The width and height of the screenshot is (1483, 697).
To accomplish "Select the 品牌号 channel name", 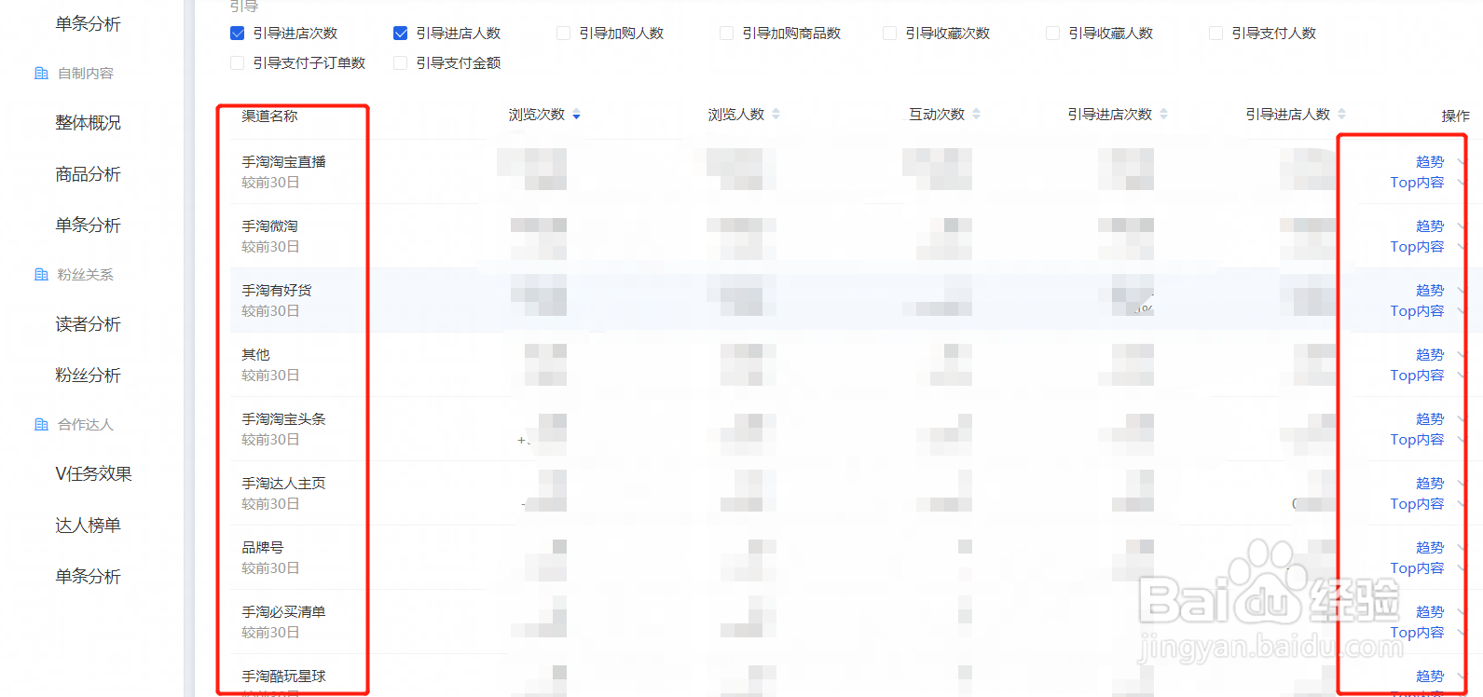I will click(263, 548).
